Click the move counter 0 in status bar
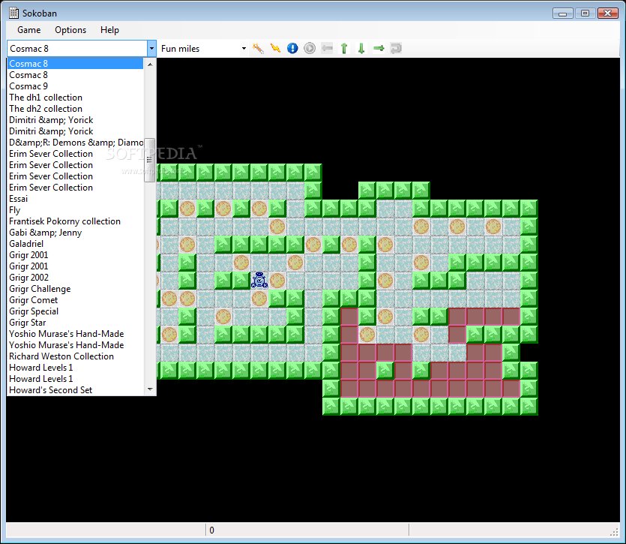This screenshot has width=626, height=544. click(x=211, y=530)
